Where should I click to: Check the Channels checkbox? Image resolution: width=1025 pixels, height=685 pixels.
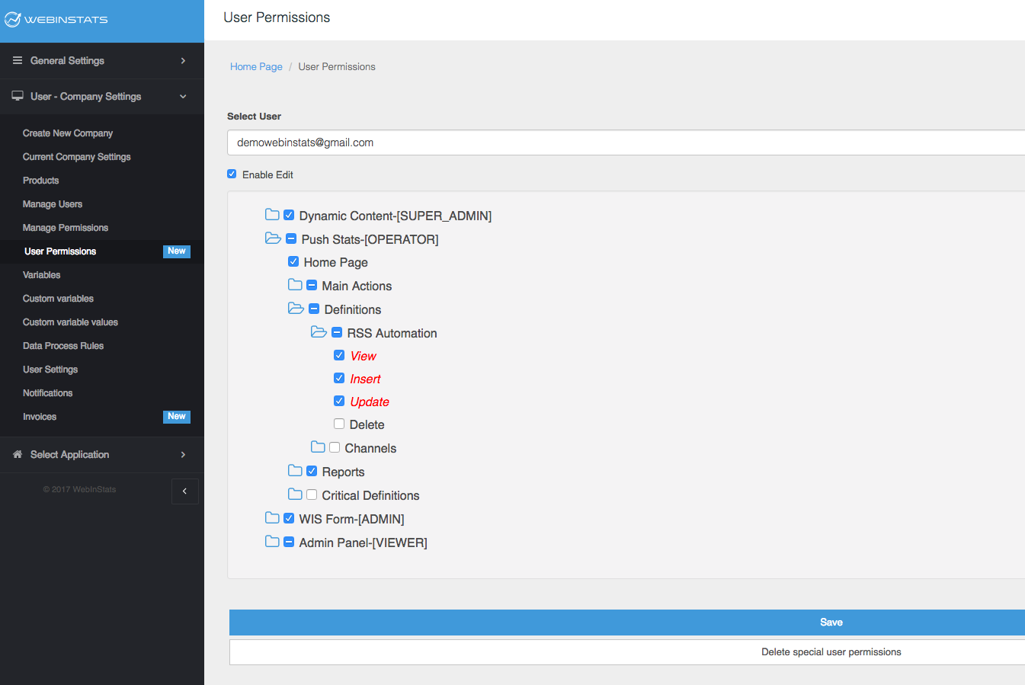[335, 447]
